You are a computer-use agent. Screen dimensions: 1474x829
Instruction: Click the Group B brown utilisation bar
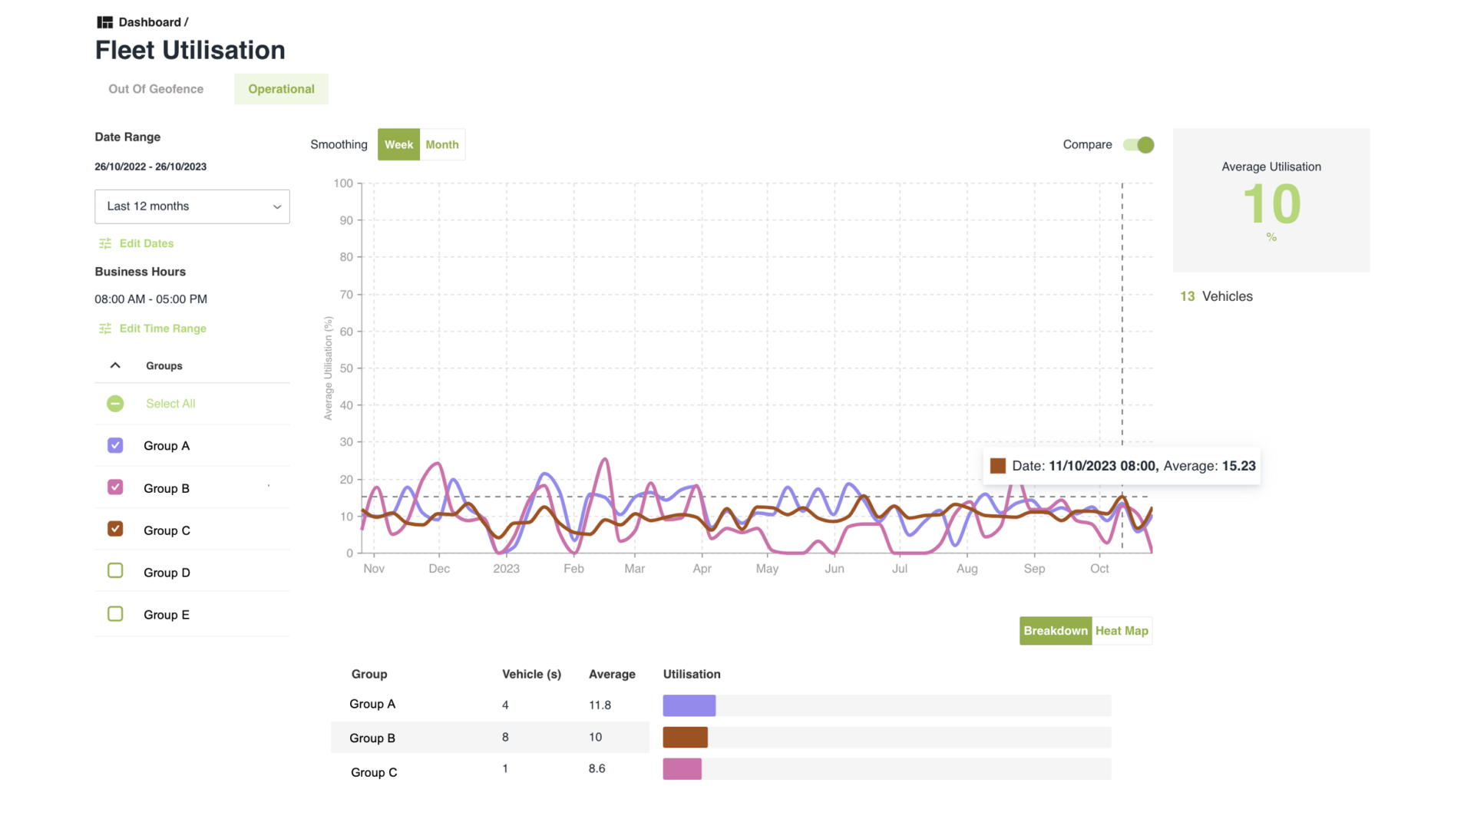[686, 738]
